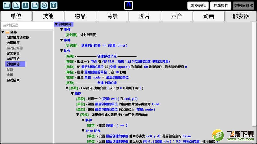Switch to 图片 tab

tap(144, 16)
